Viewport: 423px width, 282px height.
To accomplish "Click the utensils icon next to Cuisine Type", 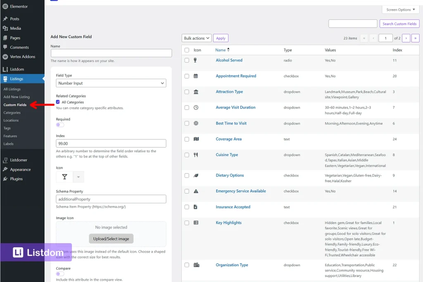I will click(x=196, y=155).
